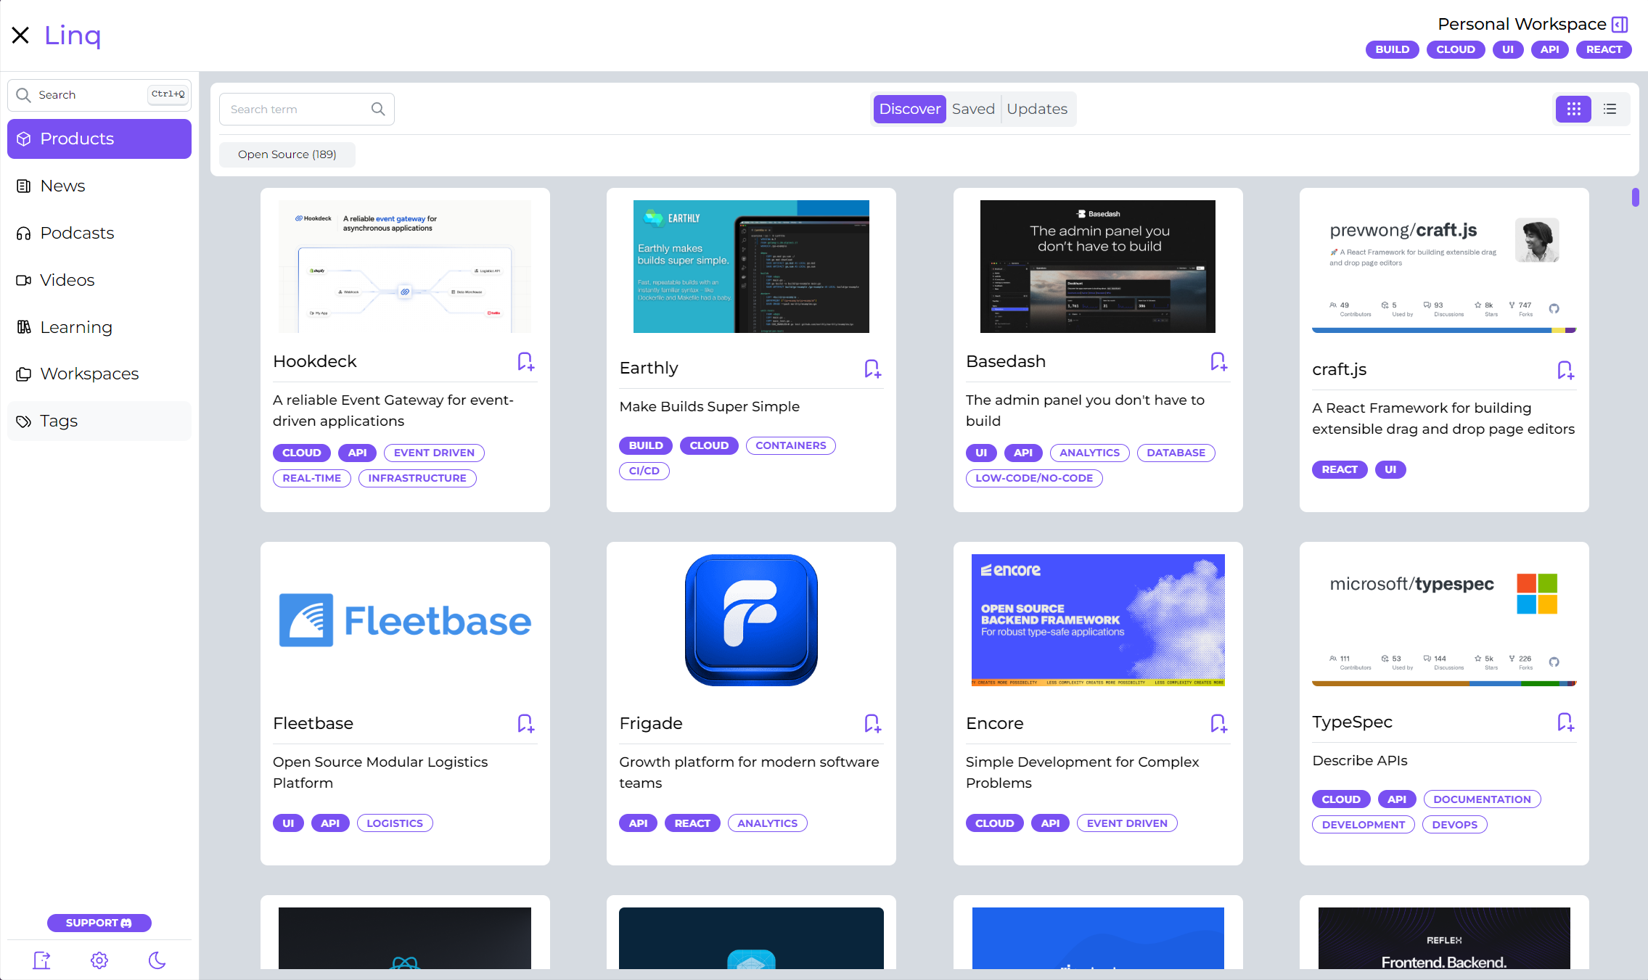Save Earthly with its bookmark icon
Viewport: 1648px width, 980px height.
[872, 368]
